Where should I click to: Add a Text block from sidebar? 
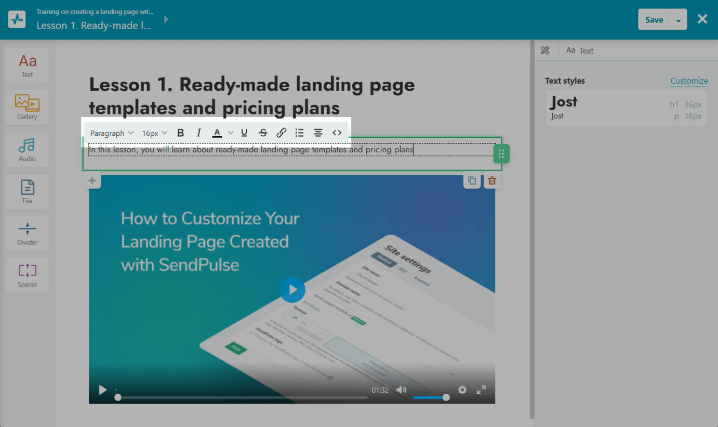coord(27,66)
